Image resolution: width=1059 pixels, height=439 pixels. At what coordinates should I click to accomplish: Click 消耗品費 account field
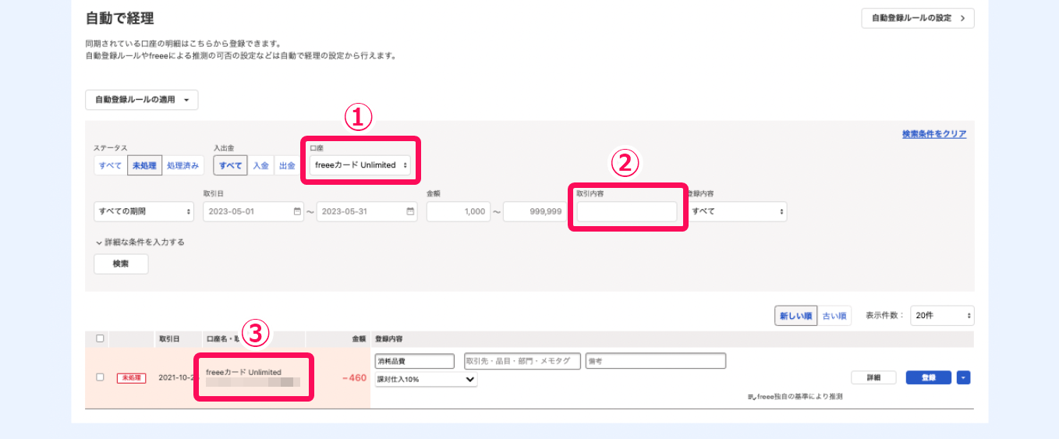[x=414, y=361]
